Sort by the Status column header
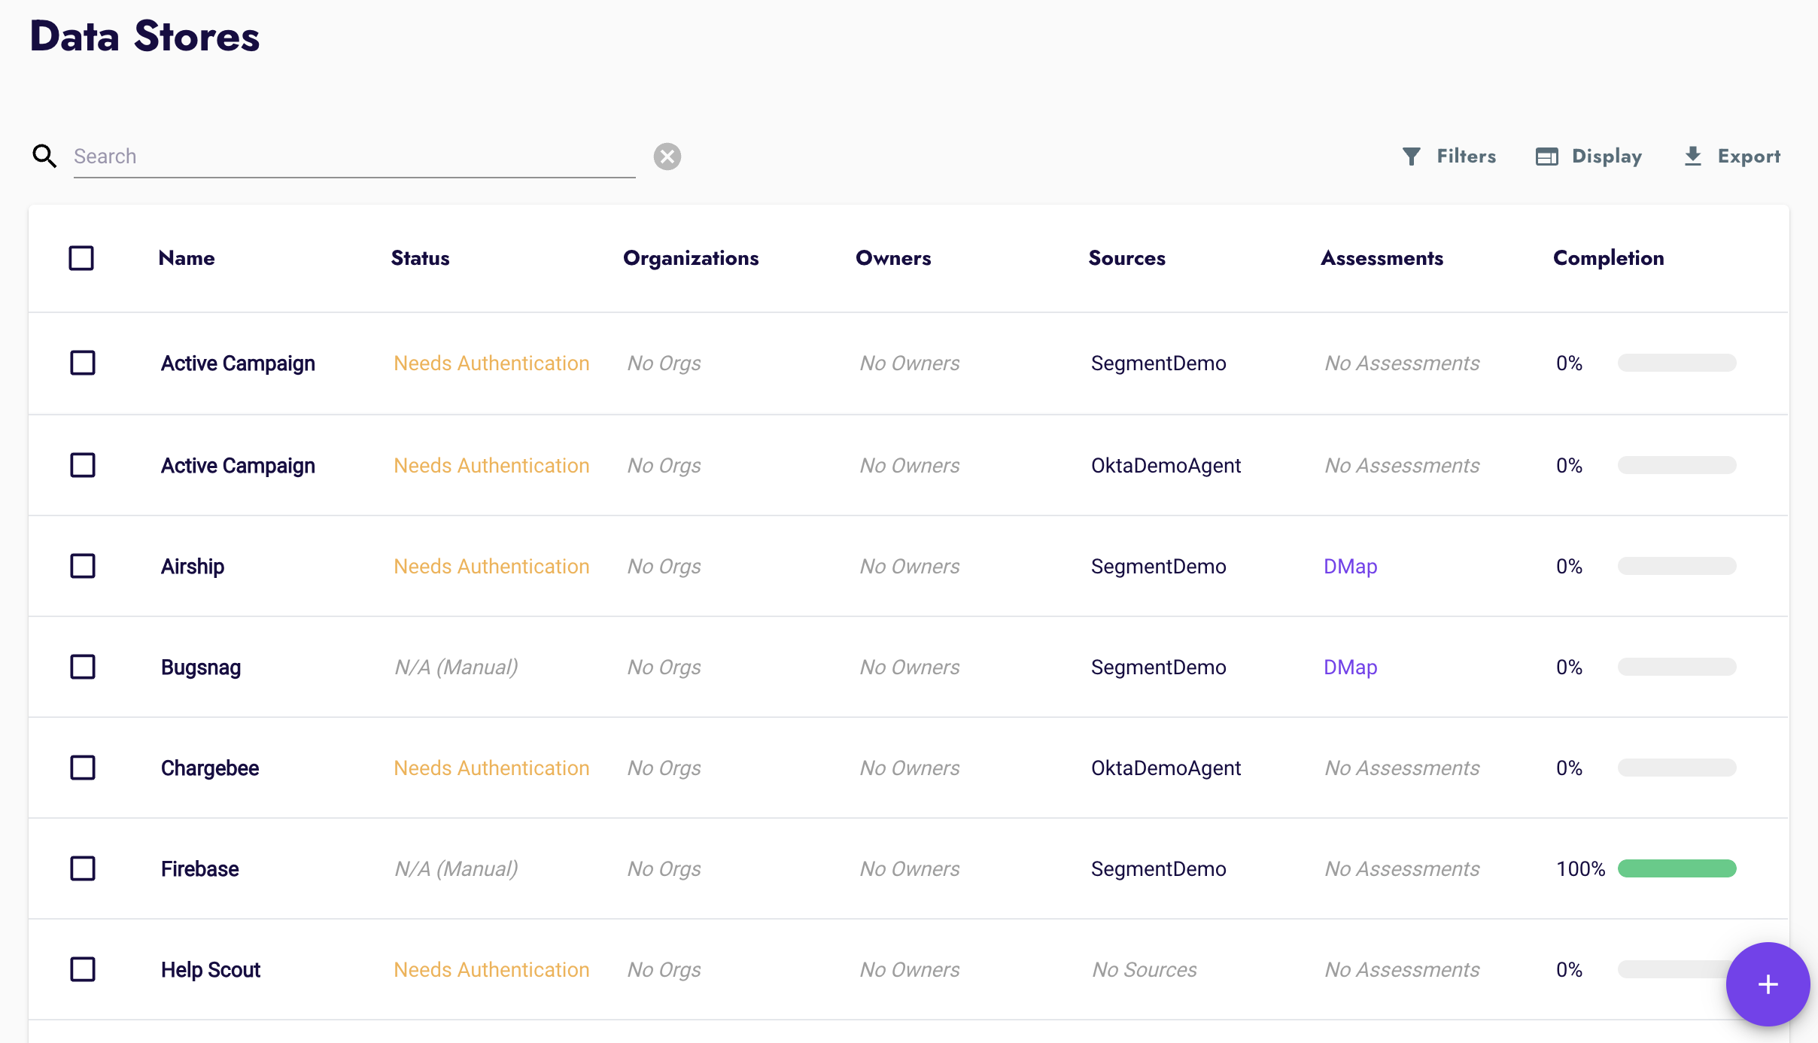1818x1043 pixels. (x=420, y=258)
